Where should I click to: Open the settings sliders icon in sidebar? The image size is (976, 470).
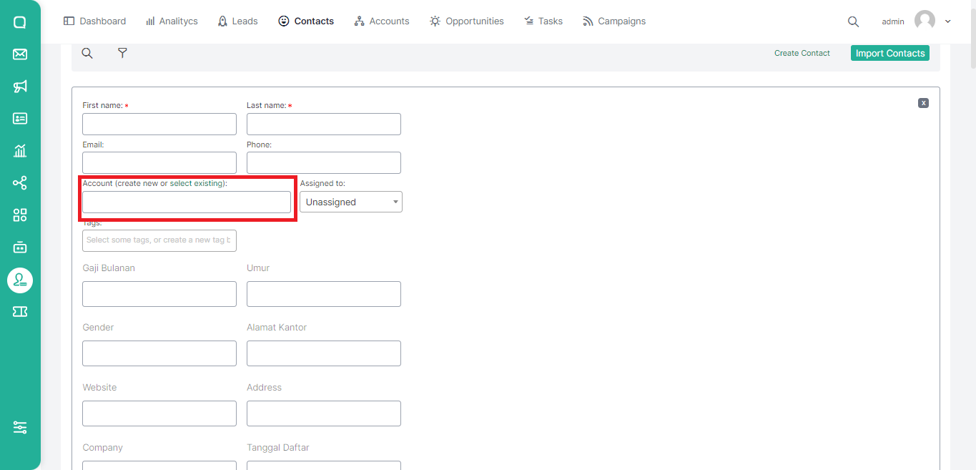pyautogui.click(x=20, y=428)
